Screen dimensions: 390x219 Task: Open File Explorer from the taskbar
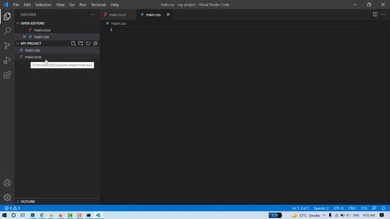coord(51,215)
